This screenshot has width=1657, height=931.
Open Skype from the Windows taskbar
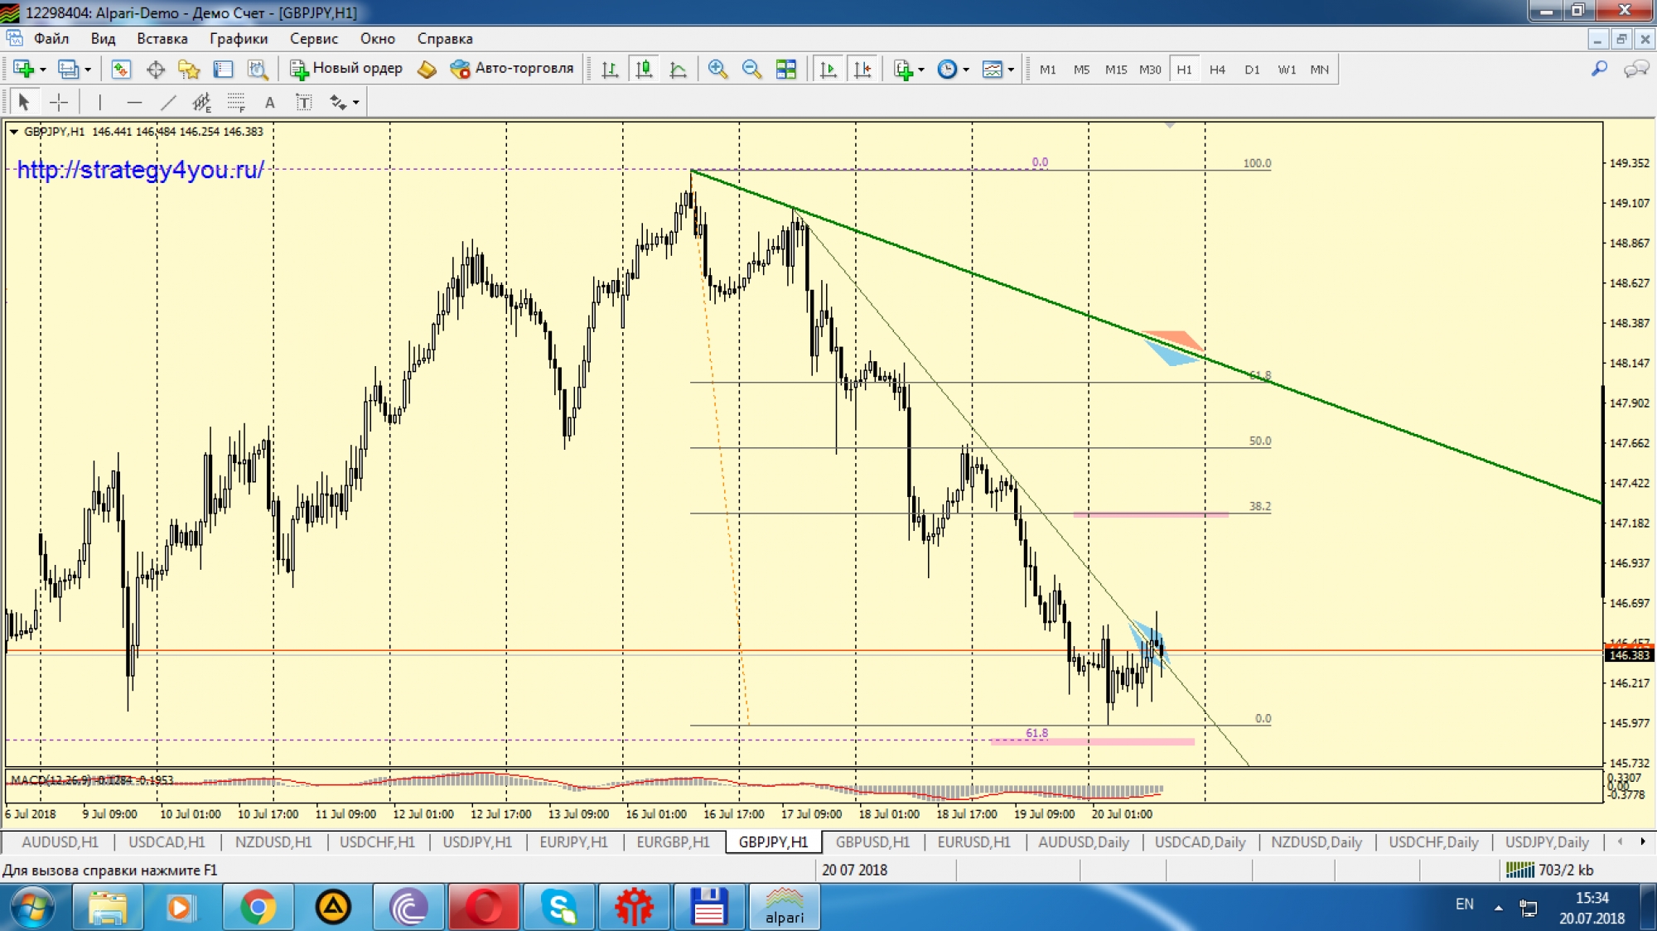tap(560, 907)
